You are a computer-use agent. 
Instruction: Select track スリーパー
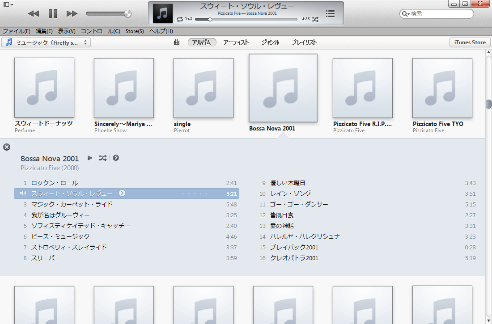[x=127, y=258]
